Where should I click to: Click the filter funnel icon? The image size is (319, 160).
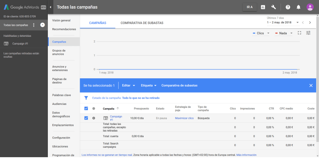point(86,98)
